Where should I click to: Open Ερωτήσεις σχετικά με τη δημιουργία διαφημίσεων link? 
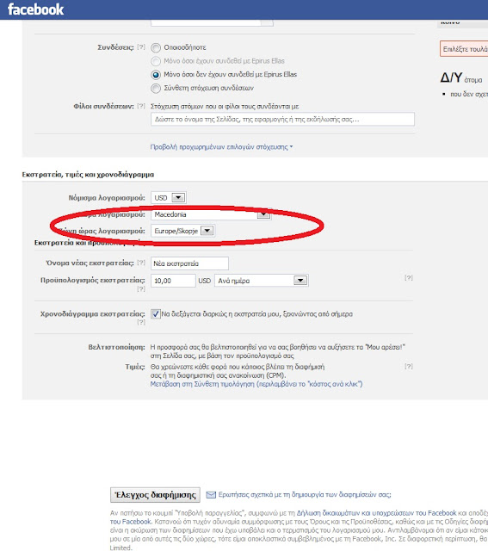[305, 495]
